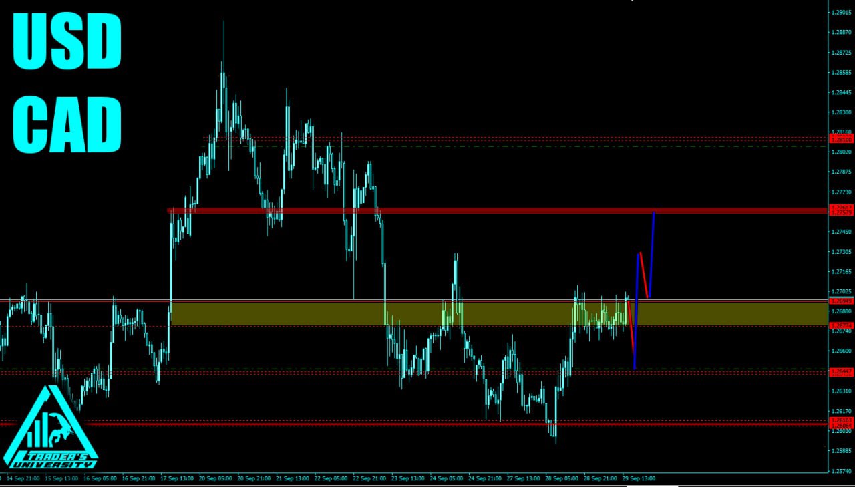Click the 1.27875 price axis label
The image size is (855, 487).
pos(842,172)
